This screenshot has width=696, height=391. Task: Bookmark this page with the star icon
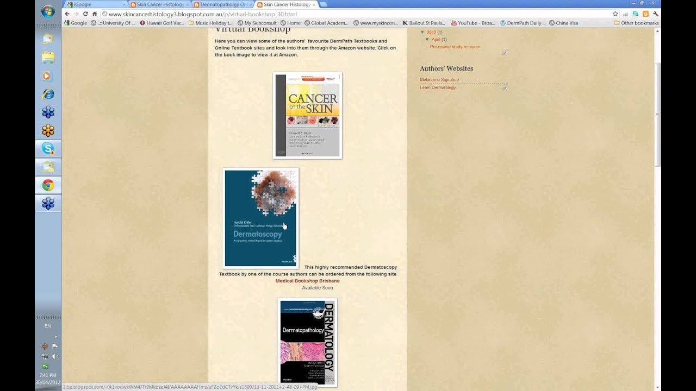click(x=616, y=14)
